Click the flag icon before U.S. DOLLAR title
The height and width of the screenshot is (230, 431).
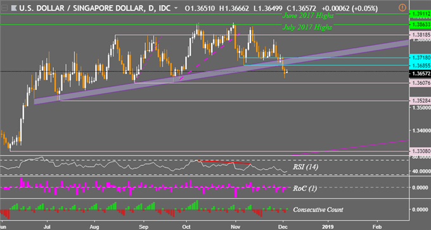click(x=13, y=8)
